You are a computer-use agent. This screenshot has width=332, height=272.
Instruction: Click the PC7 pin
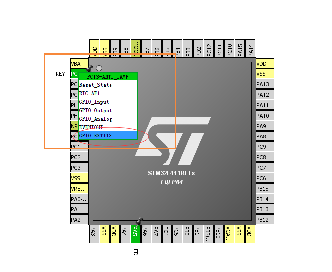coord(265,168)
